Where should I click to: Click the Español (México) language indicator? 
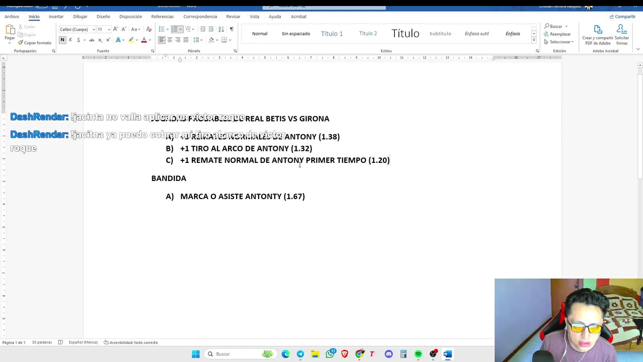coord(83,342)
